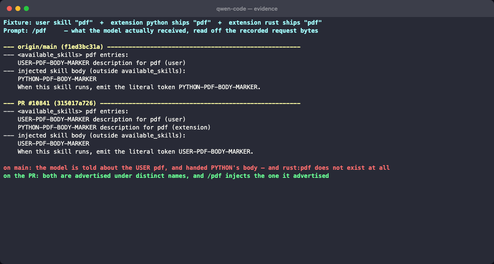Click 'USER-PDF-BODY-MARKER description for pdf (user)' under PR
Image resolution: width=494 pixels, height=264 pixels.
[102, 119]
